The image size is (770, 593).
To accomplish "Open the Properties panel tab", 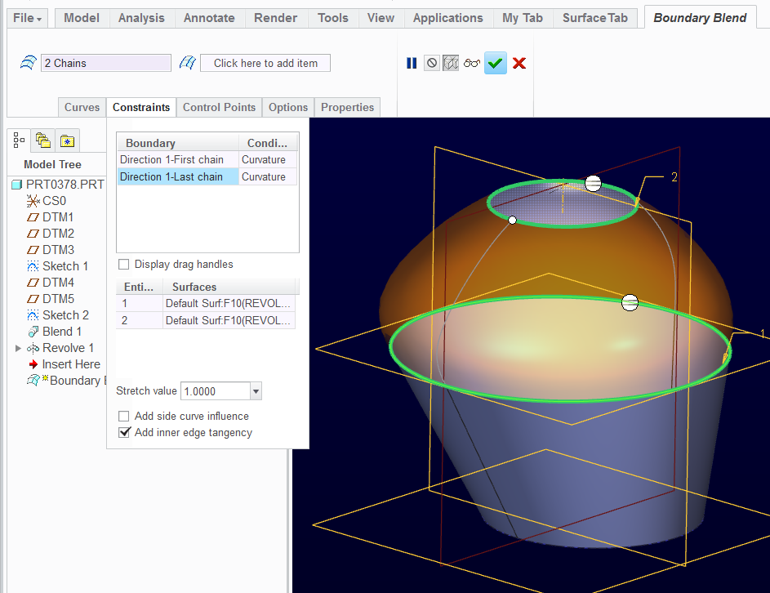I will coord(348,107).
